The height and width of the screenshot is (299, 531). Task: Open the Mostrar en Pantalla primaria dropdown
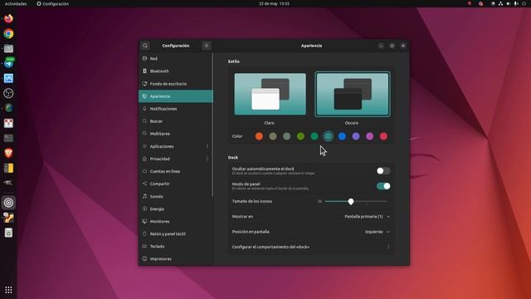click(368, 216)
